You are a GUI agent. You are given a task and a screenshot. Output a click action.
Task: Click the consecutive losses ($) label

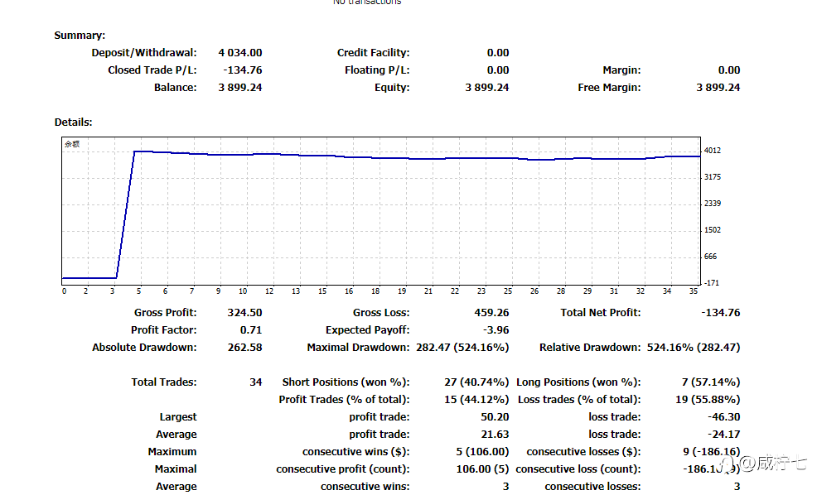point(583,452)
